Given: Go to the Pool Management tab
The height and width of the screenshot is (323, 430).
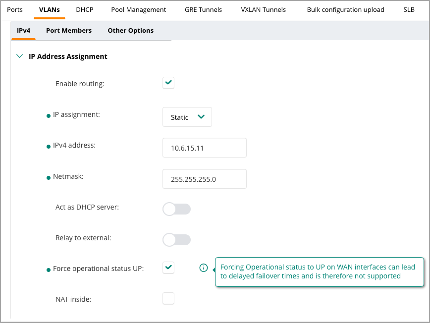Looking at the screenshot, I should (139, 9).
